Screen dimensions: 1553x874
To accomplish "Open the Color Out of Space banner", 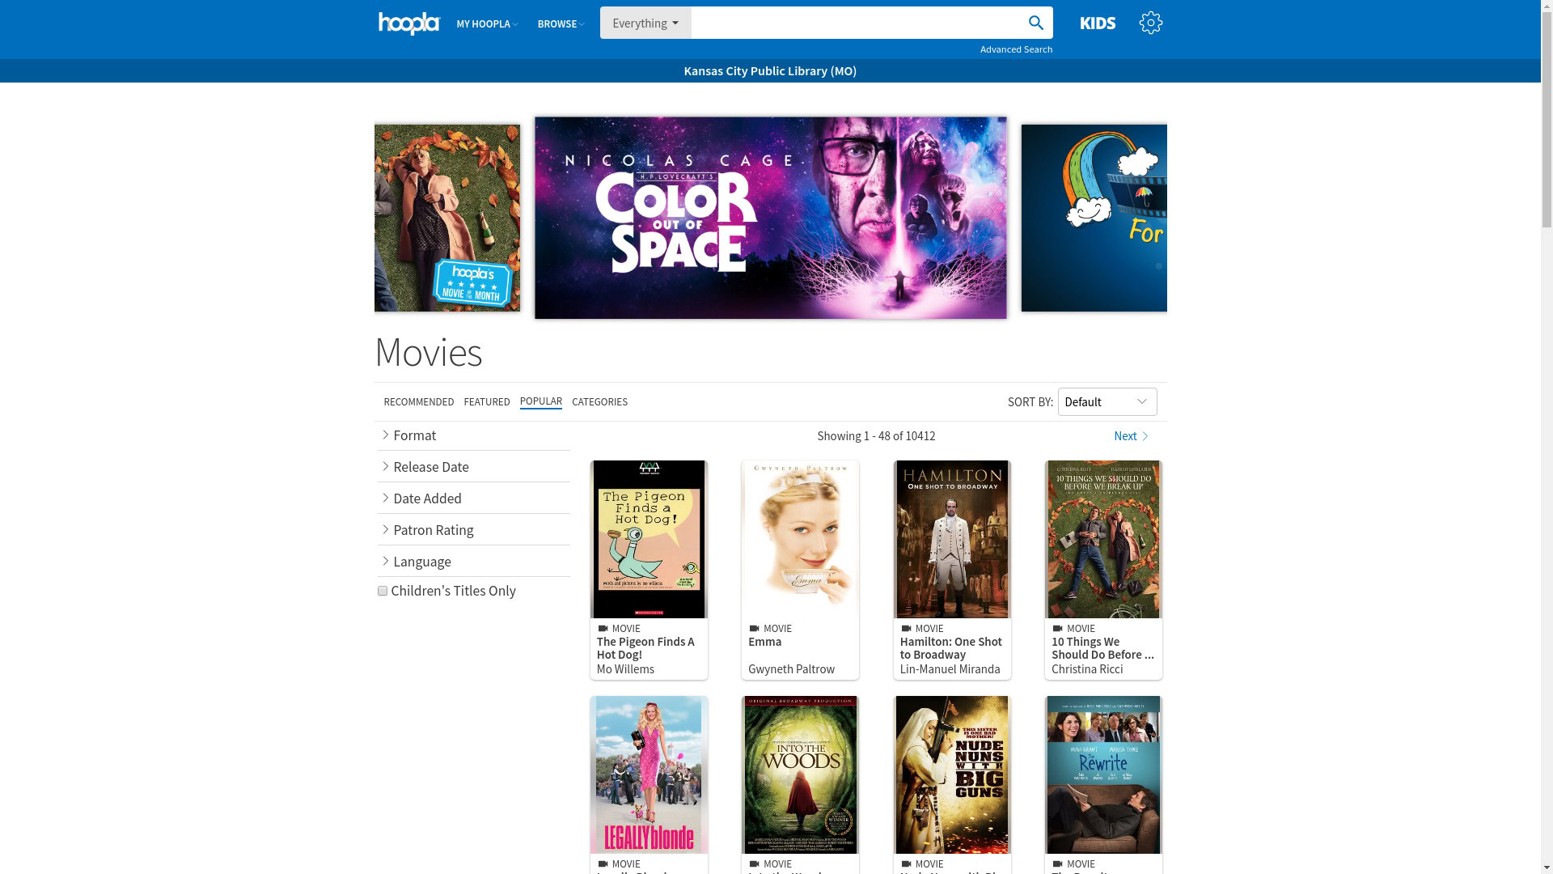I will [x=770, y=218].
